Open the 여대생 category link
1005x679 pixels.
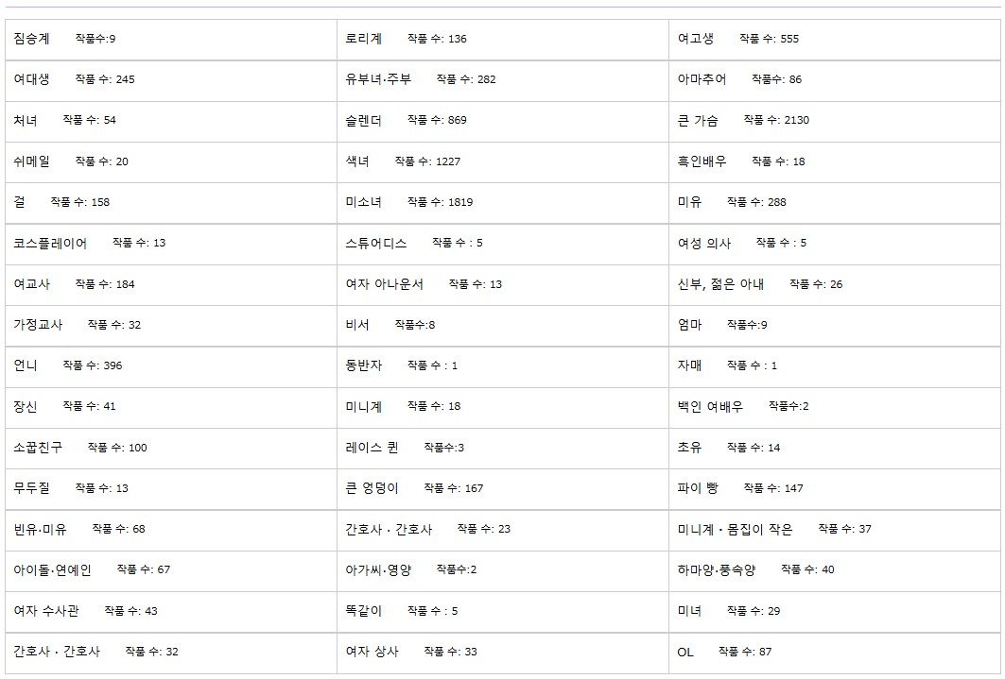[x=31, y=79]
